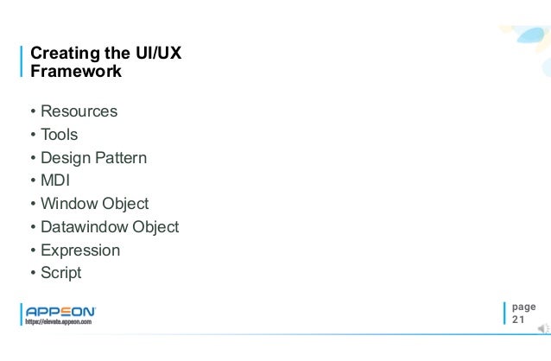551x361 pixels.
Task: Select the Expression bullet
Action: click(79, 250)
